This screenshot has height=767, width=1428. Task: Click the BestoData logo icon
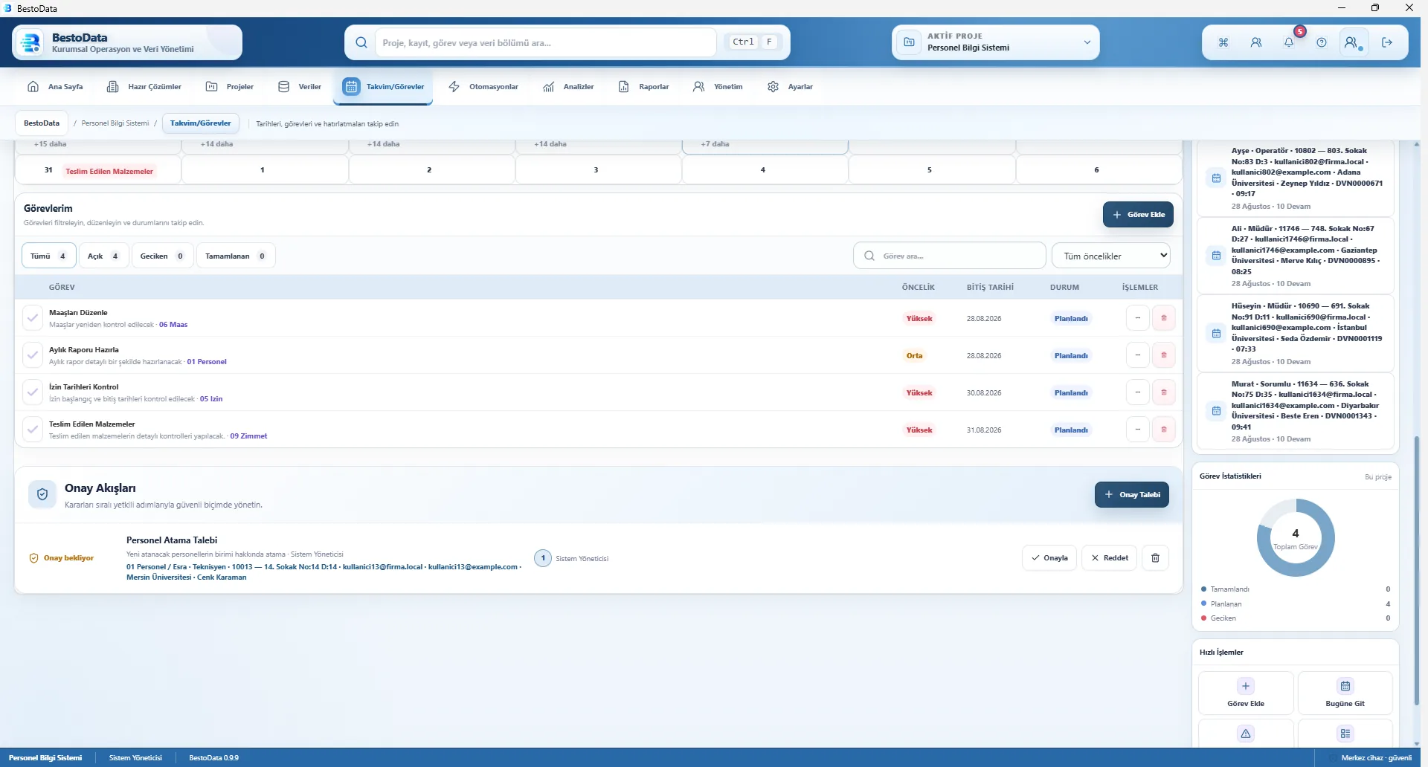click(30, 42)
